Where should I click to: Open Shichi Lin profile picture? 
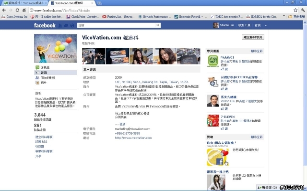[x=216, y=25]
